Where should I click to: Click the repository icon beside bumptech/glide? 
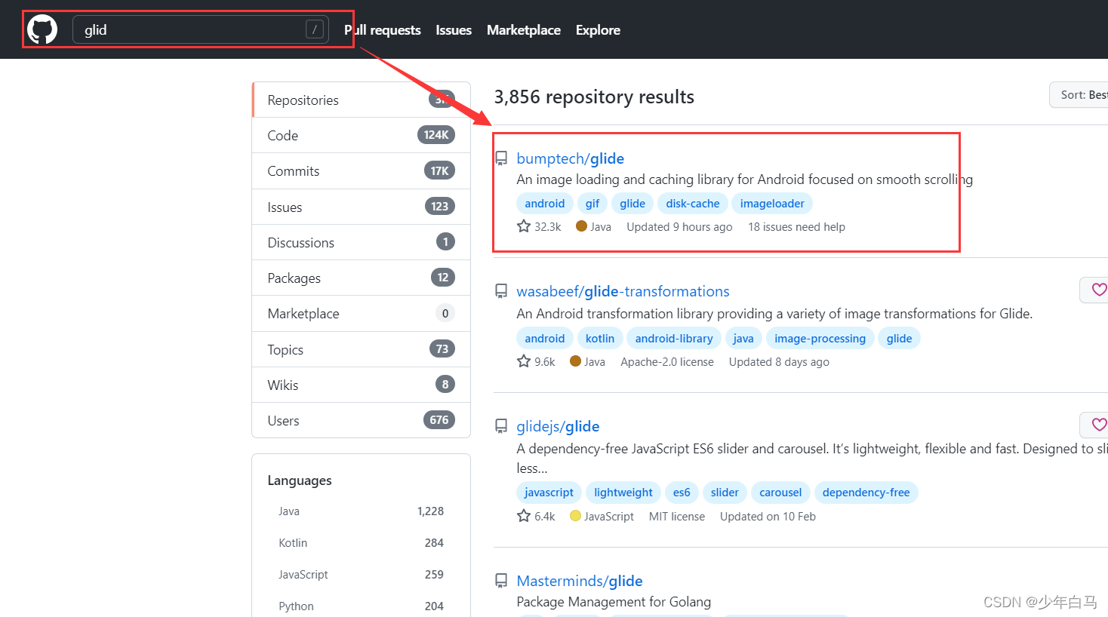[x=501, y=158]
